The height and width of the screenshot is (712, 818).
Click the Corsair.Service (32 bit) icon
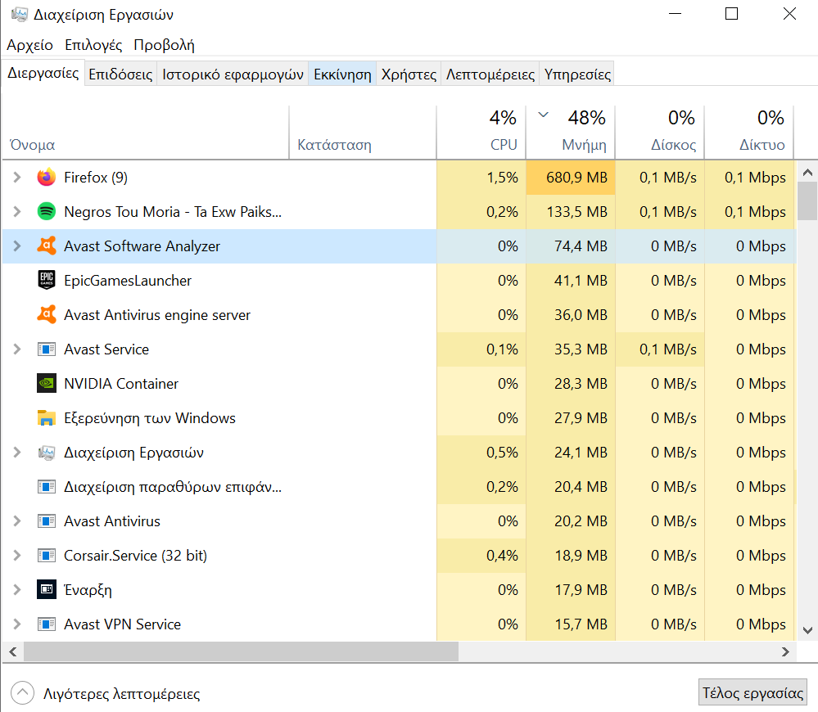coord(47,556)
